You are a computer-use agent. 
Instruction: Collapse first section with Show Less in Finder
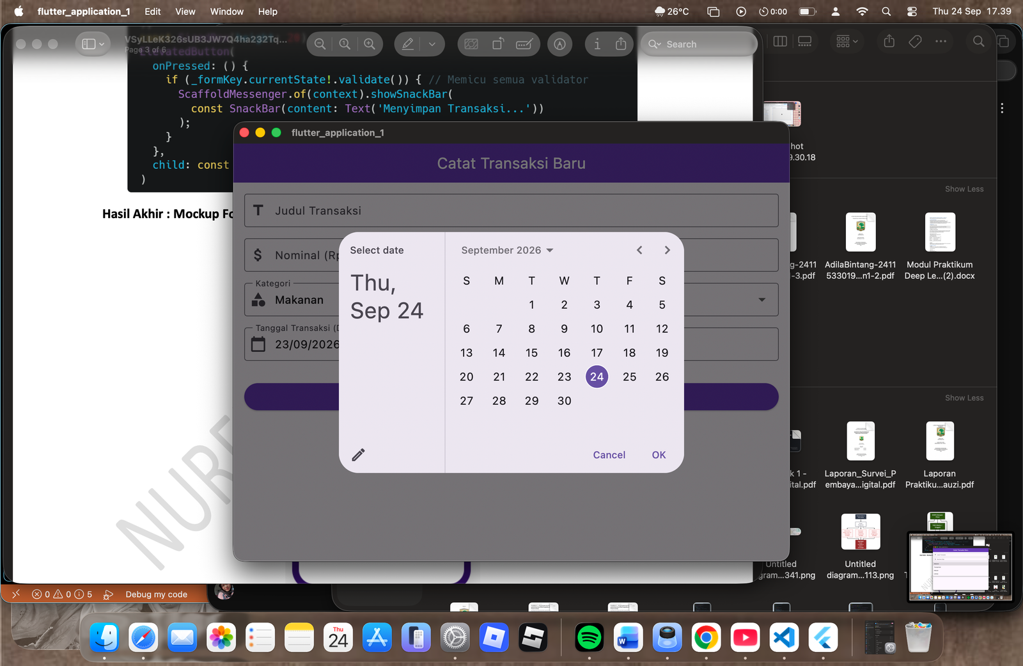coord(964,189)
